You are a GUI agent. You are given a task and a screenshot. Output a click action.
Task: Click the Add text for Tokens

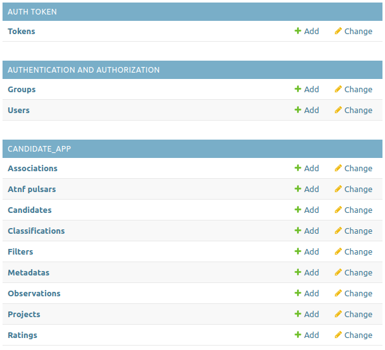(x=312, y=32)
